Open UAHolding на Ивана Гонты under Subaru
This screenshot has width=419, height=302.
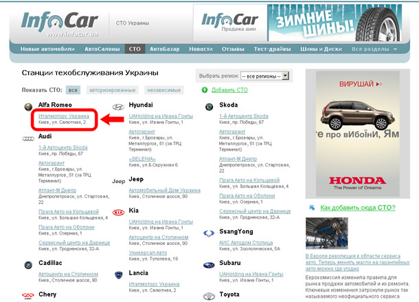251,274
